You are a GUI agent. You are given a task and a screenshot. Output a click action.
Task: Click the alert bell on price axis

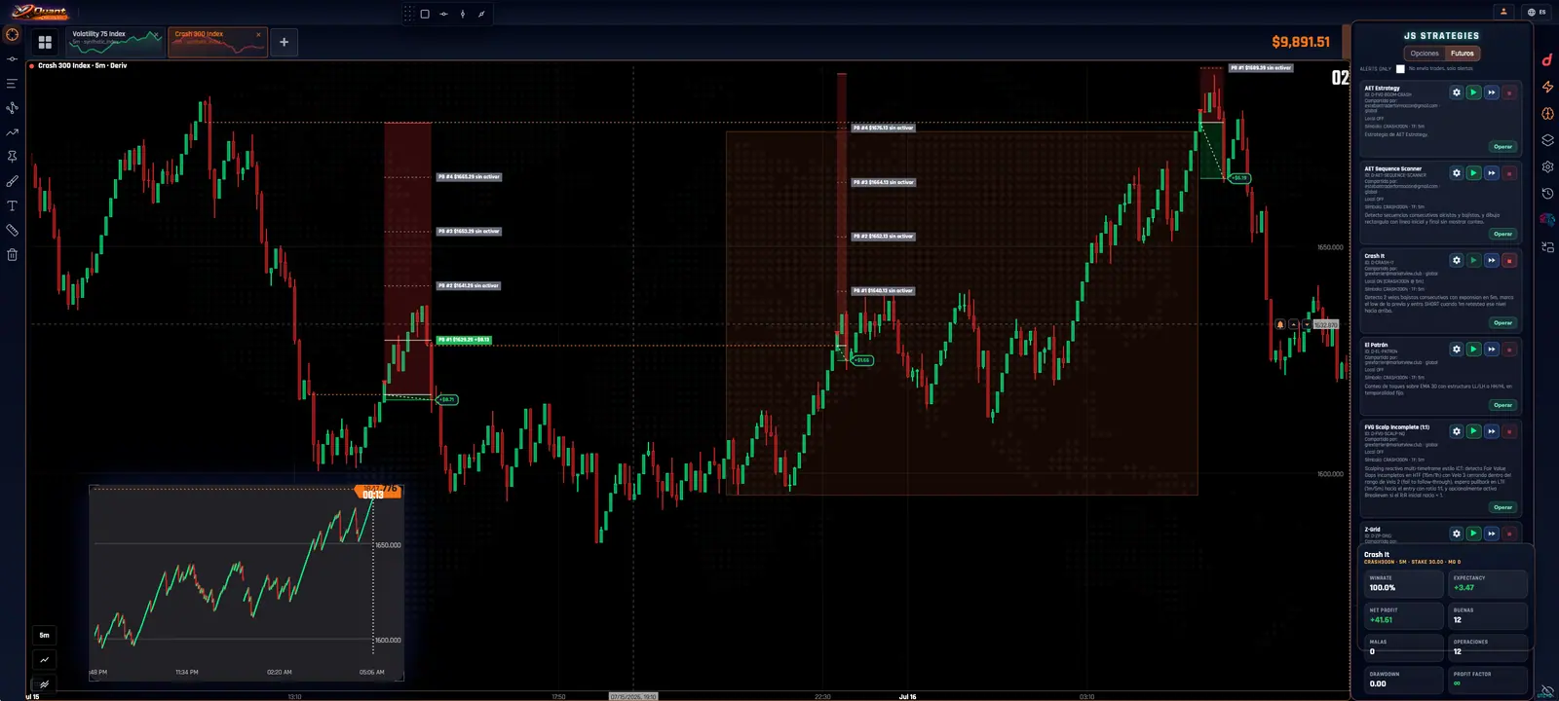coord(1280,324)
